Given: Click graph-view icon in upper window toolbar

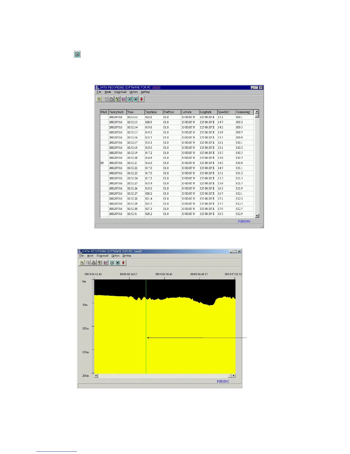Looking at the screenshot, I should [123, 99].
